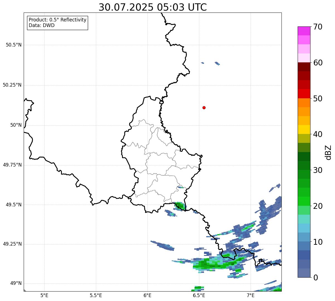Click the red station marker dot
This screenshot has width=335, height=301.
coord(204,107)
